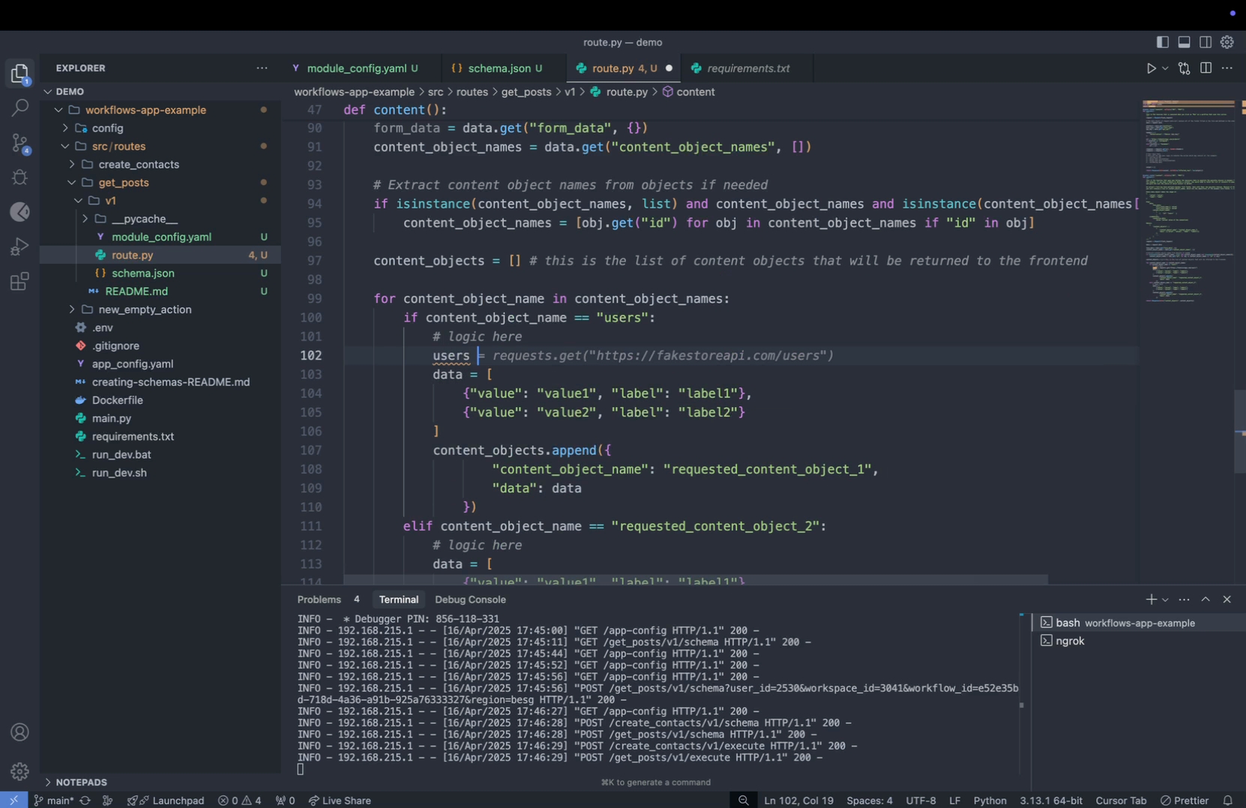The width and height of the screenshot is (1246, 808).
Task: Click the code minimap overview
Action: coord(1188,202)
